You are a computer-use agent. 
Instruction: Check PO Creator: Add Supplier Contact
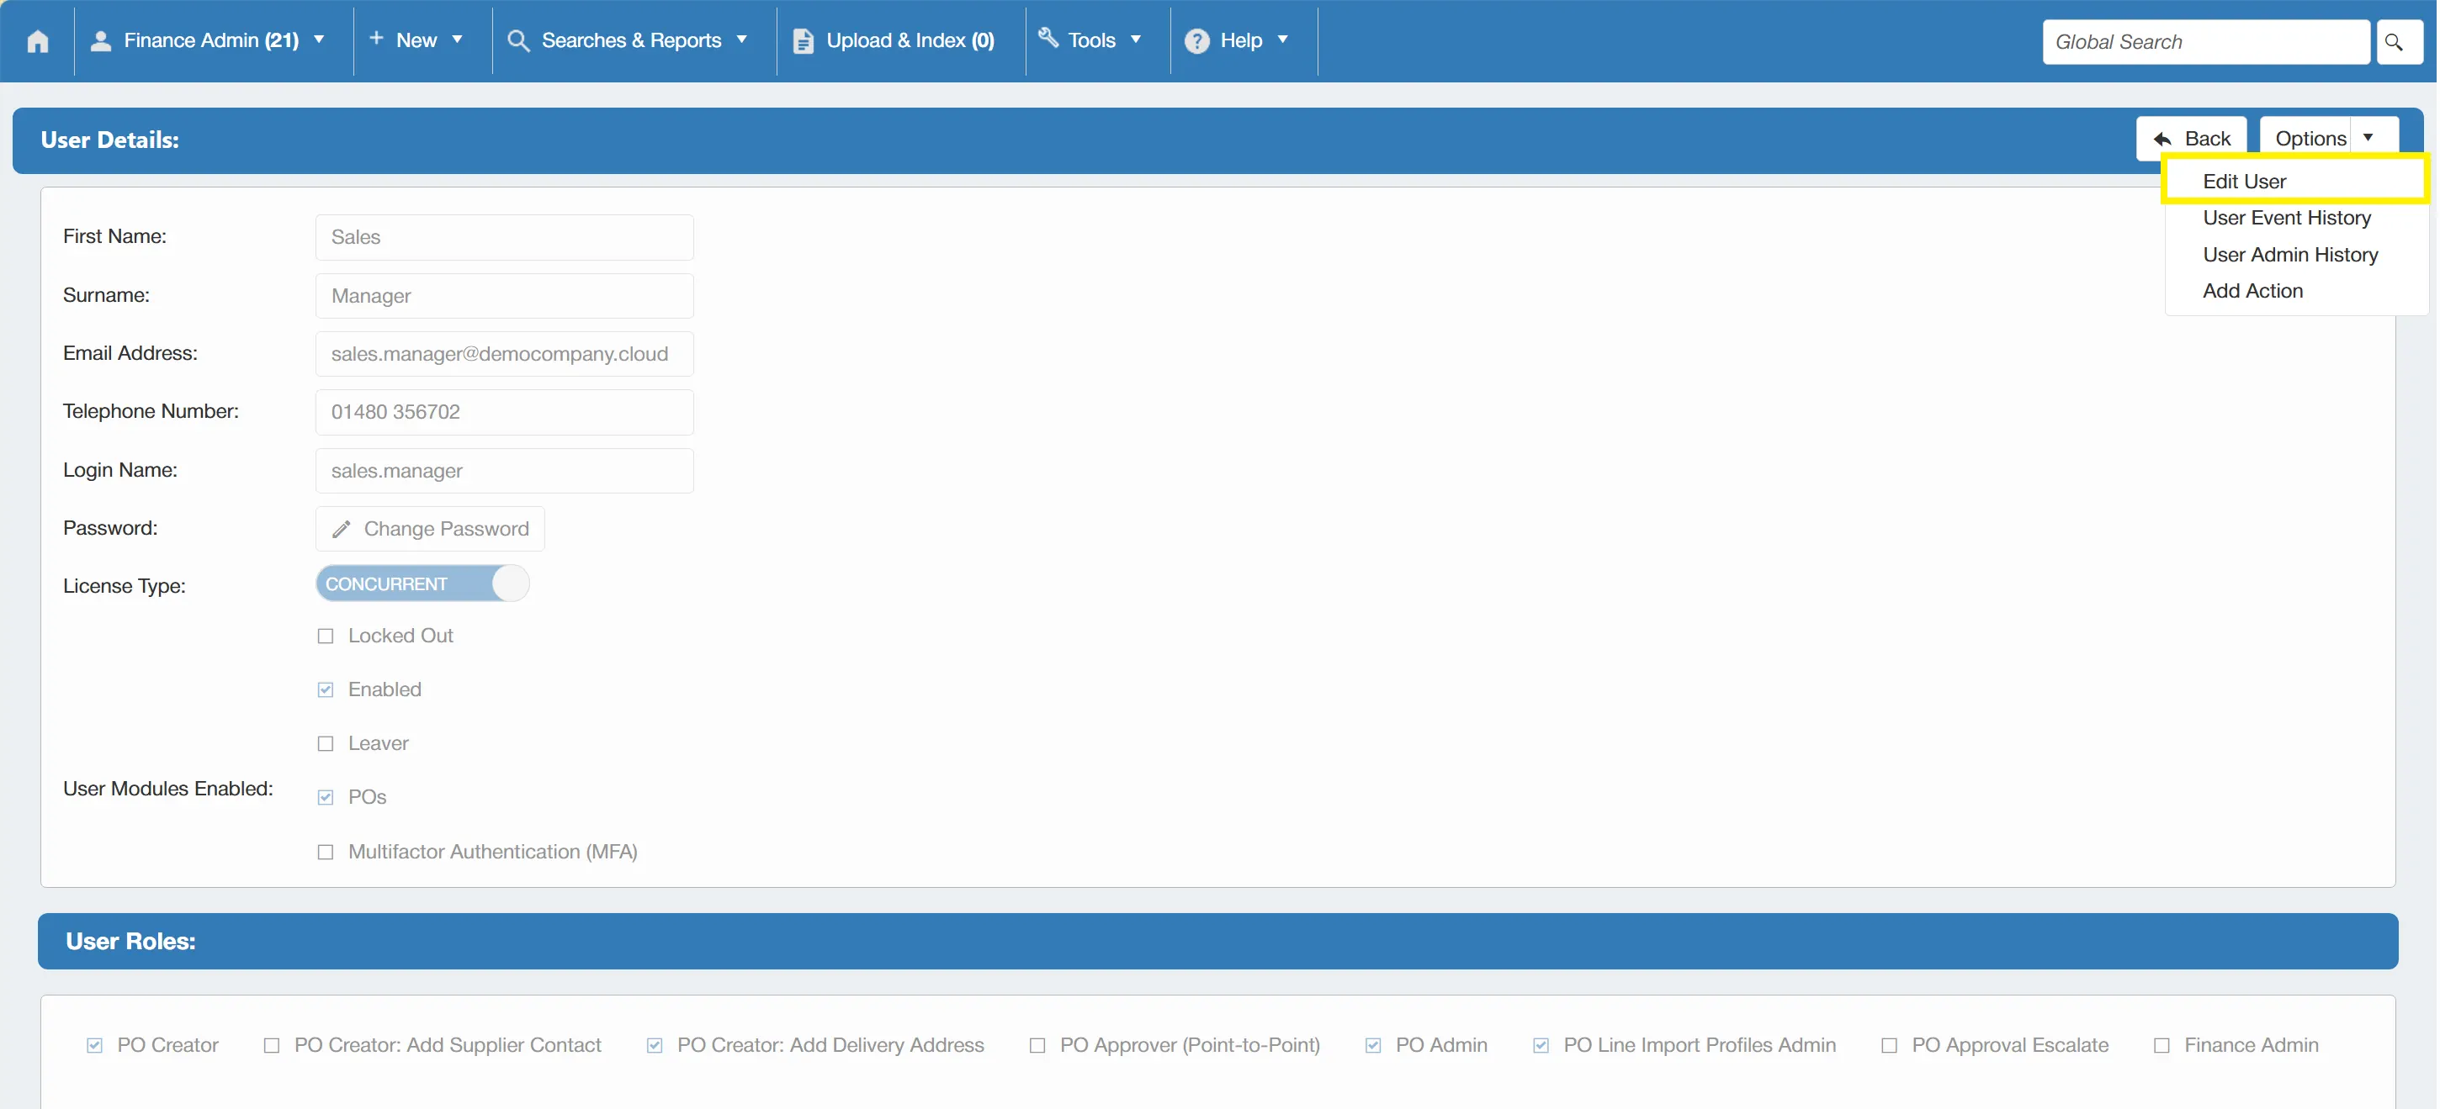point(272,1046)
